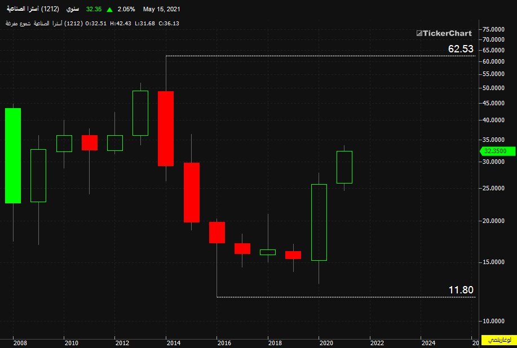The height and width of the screenshot is (348, 517).
Task: Select the 62.53 high price label
Action: (x=461, y=49)
